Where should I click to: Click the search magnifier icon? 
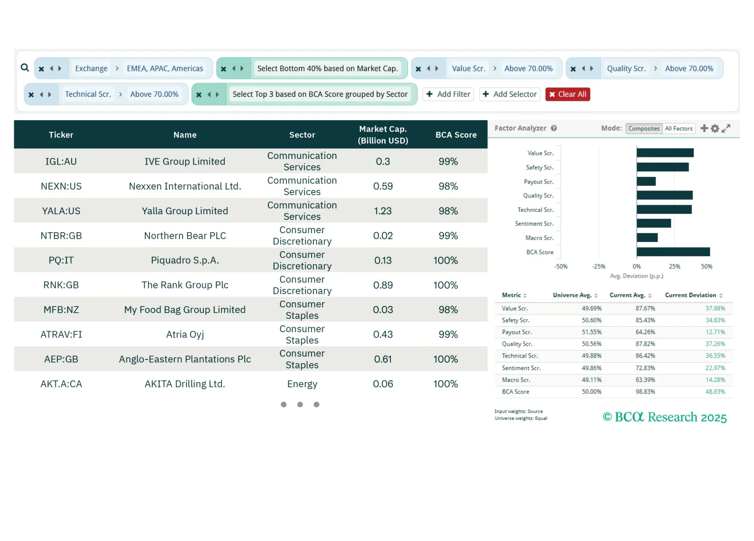(25, 68)
